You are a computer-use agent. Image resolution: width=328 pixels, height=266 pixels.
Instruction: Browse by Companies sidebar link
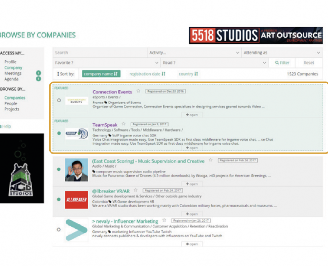(15, 98)
